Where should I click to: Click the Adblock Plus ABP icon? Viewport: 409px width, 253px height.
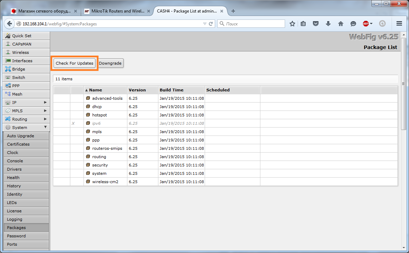[366, 24]
